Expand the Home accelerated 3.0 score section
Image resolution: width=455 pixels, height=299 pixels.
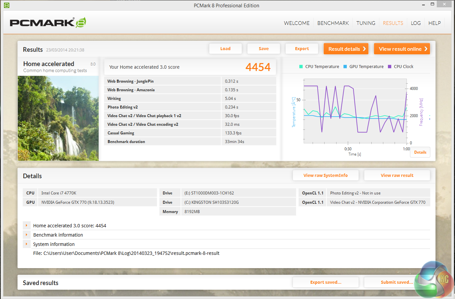(27, 226)
